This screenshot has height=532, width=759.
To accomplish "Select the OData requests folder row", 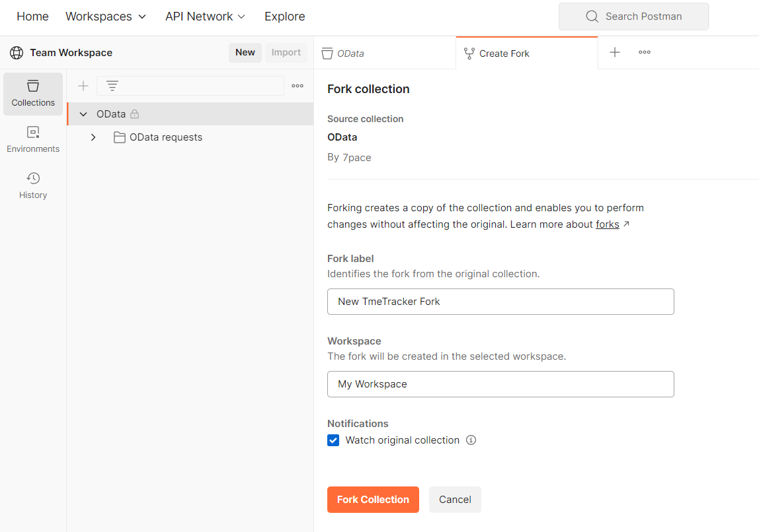I will tap(190, 137).
